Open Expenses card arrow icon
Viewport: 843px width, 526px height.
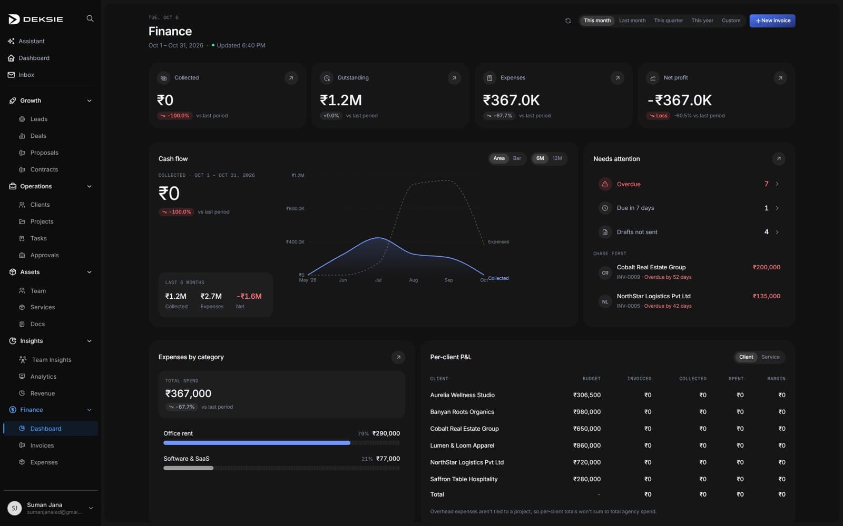[617, 78]
